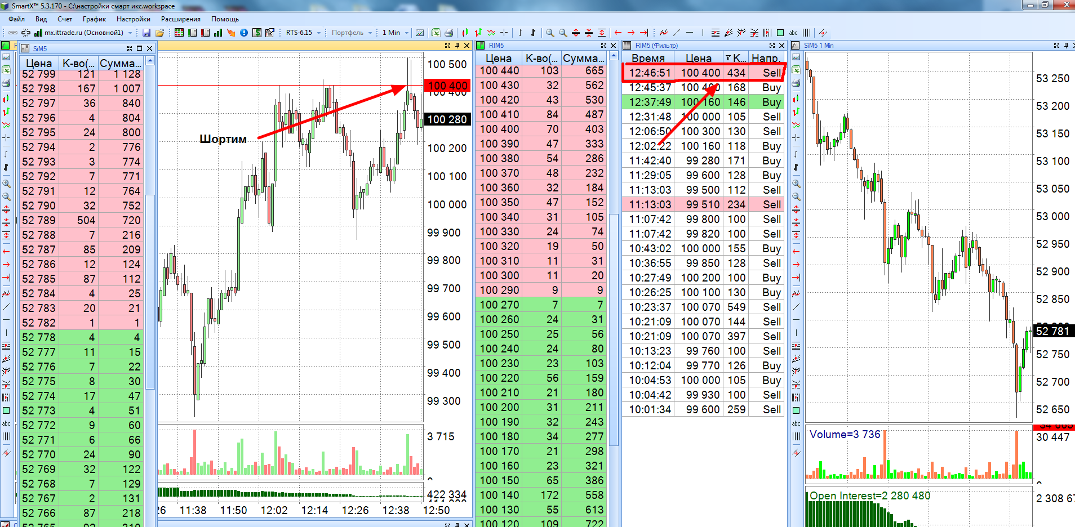Click the print icon in top toolbar
Viewport: 1075px width, 527px height.
(449, 33)
